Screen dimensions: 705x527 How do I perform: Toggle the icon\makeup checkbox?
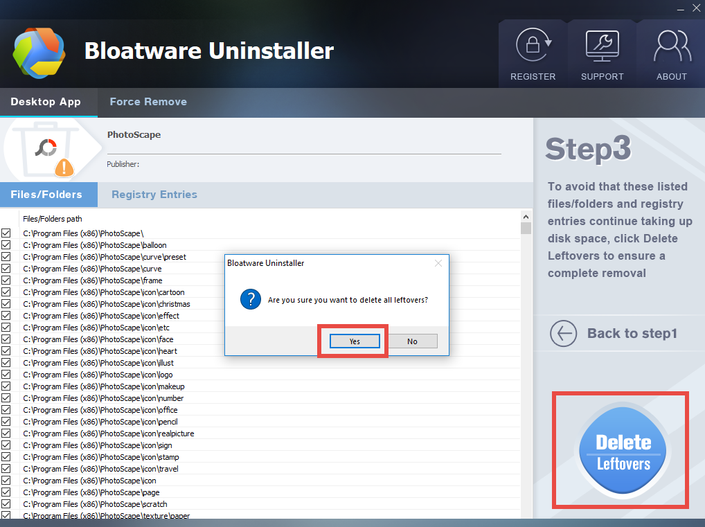click(x=6, y=386)
